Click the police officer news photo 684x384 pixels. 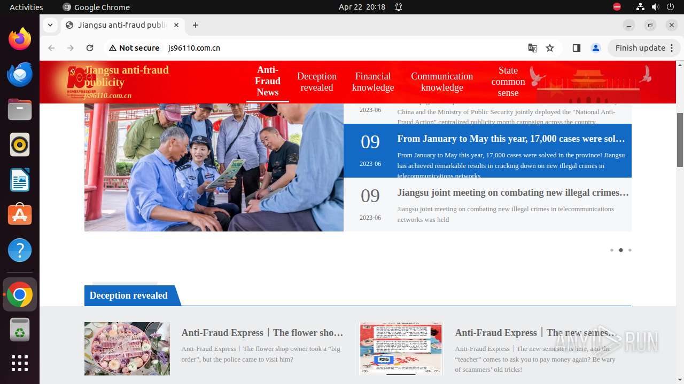[214, 167]
